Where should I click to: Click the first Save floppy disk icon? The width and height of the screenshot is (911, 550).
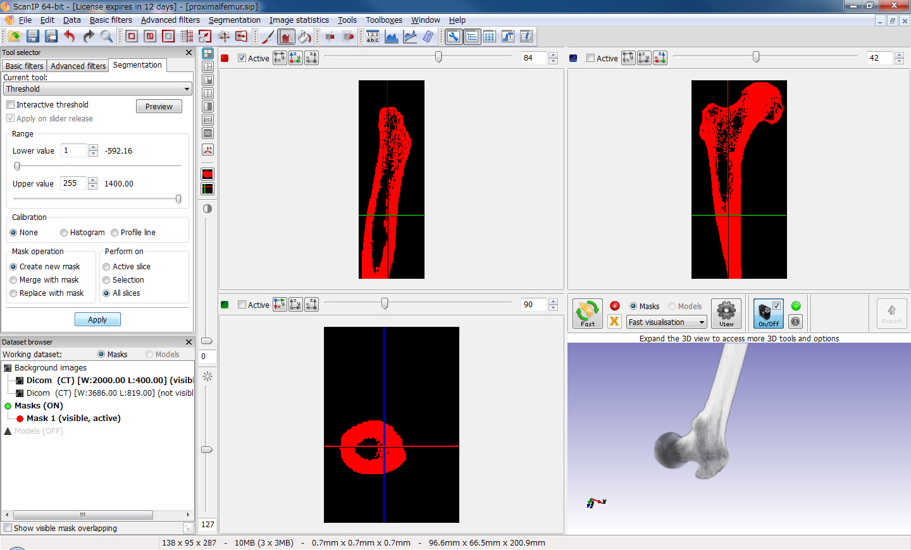tap(33, 37)
